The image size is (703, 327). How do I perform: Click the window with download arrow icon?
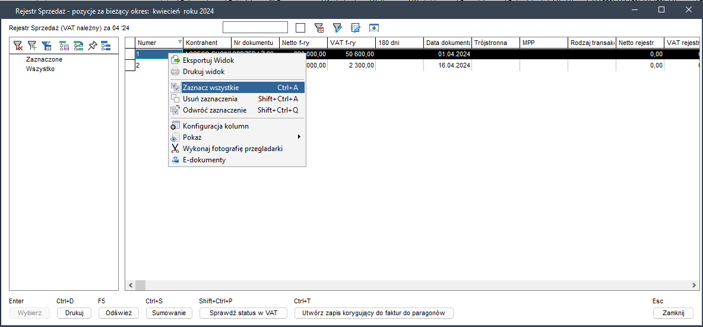coord(375,28)
